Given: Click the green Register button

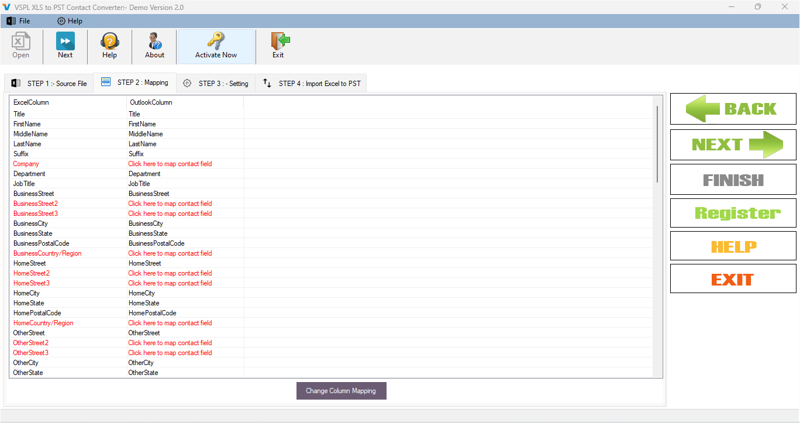Looking at the screenshot, I should [733, 213].
